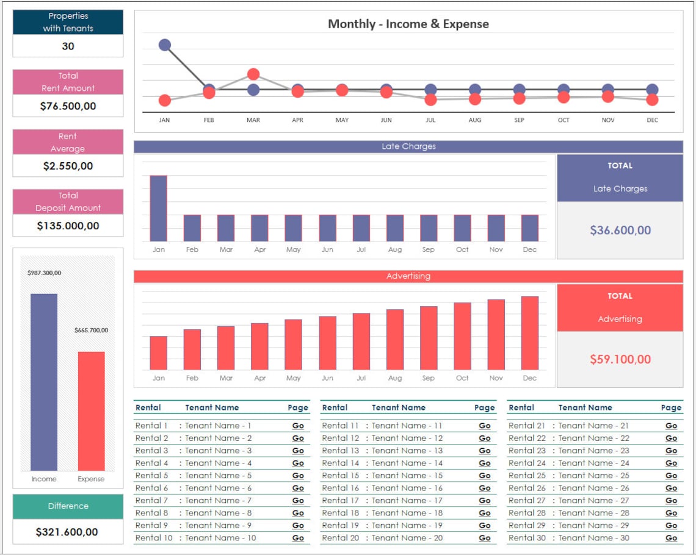This screenshot has height=555, width=696.
Task: Click the Go link for Rental 30
Action: point(670,538)
